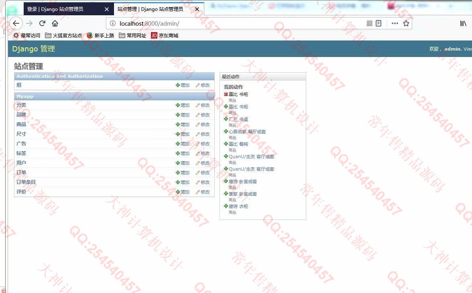Open recent action 寒家 卧室成套
The image size is (472, 293).
(242, 194)
